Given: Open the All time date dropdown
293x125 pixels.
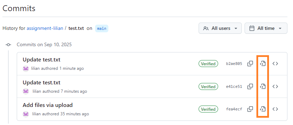Looking at the screenshot, I should [x=266, y=28].
